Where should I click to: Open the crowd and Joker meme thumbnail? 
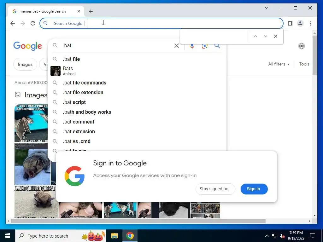pyautogui.click(x=205, y=210)
